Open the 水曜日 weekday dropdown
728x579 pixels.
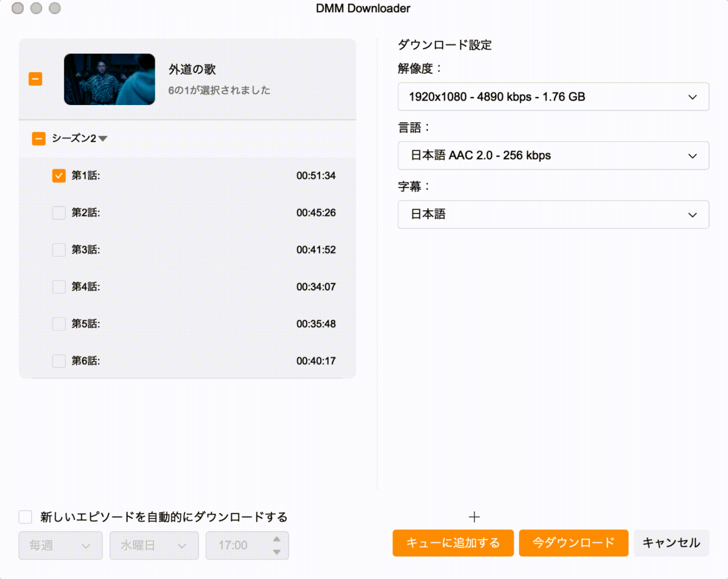point(154,546)
